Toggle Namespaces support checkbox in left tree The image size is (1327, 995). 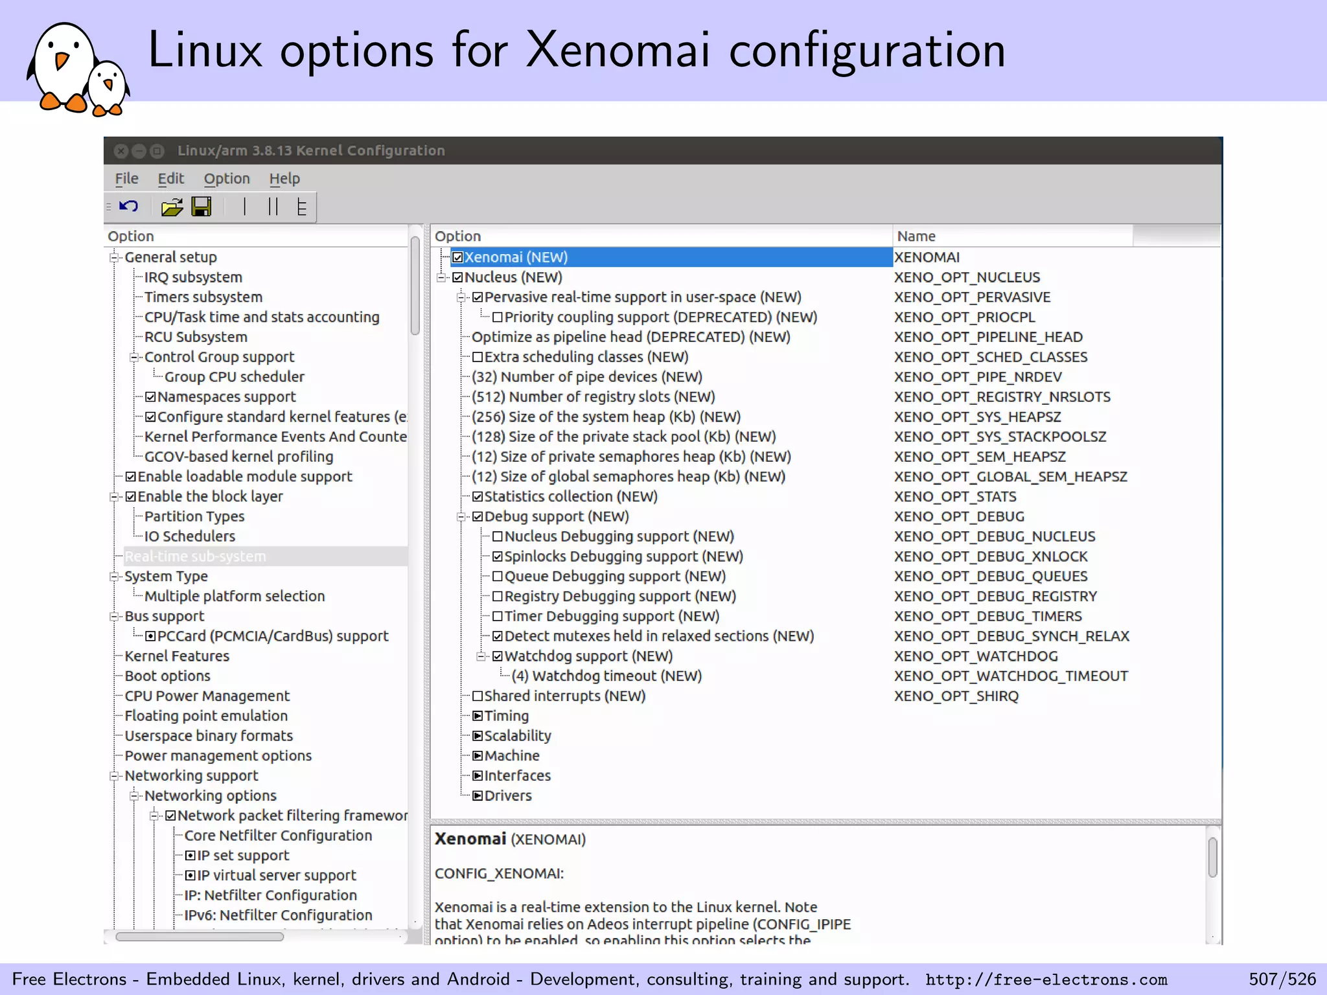pos(150,397)
